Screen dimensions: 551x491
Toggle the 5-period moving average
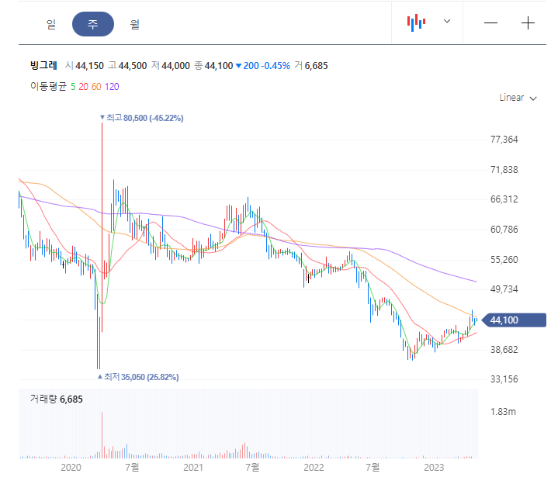point(73,87)
